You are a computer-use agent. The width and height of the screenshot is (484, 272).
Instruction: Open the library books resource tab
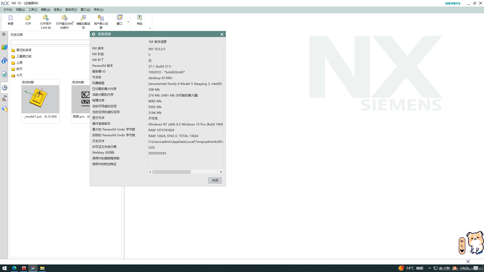(x=4, y=47)
